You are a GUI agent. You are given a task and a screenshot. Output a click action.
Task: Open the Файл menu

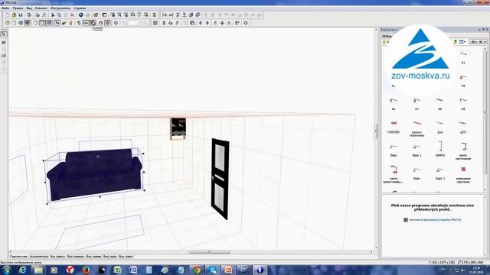click(5, 8)
